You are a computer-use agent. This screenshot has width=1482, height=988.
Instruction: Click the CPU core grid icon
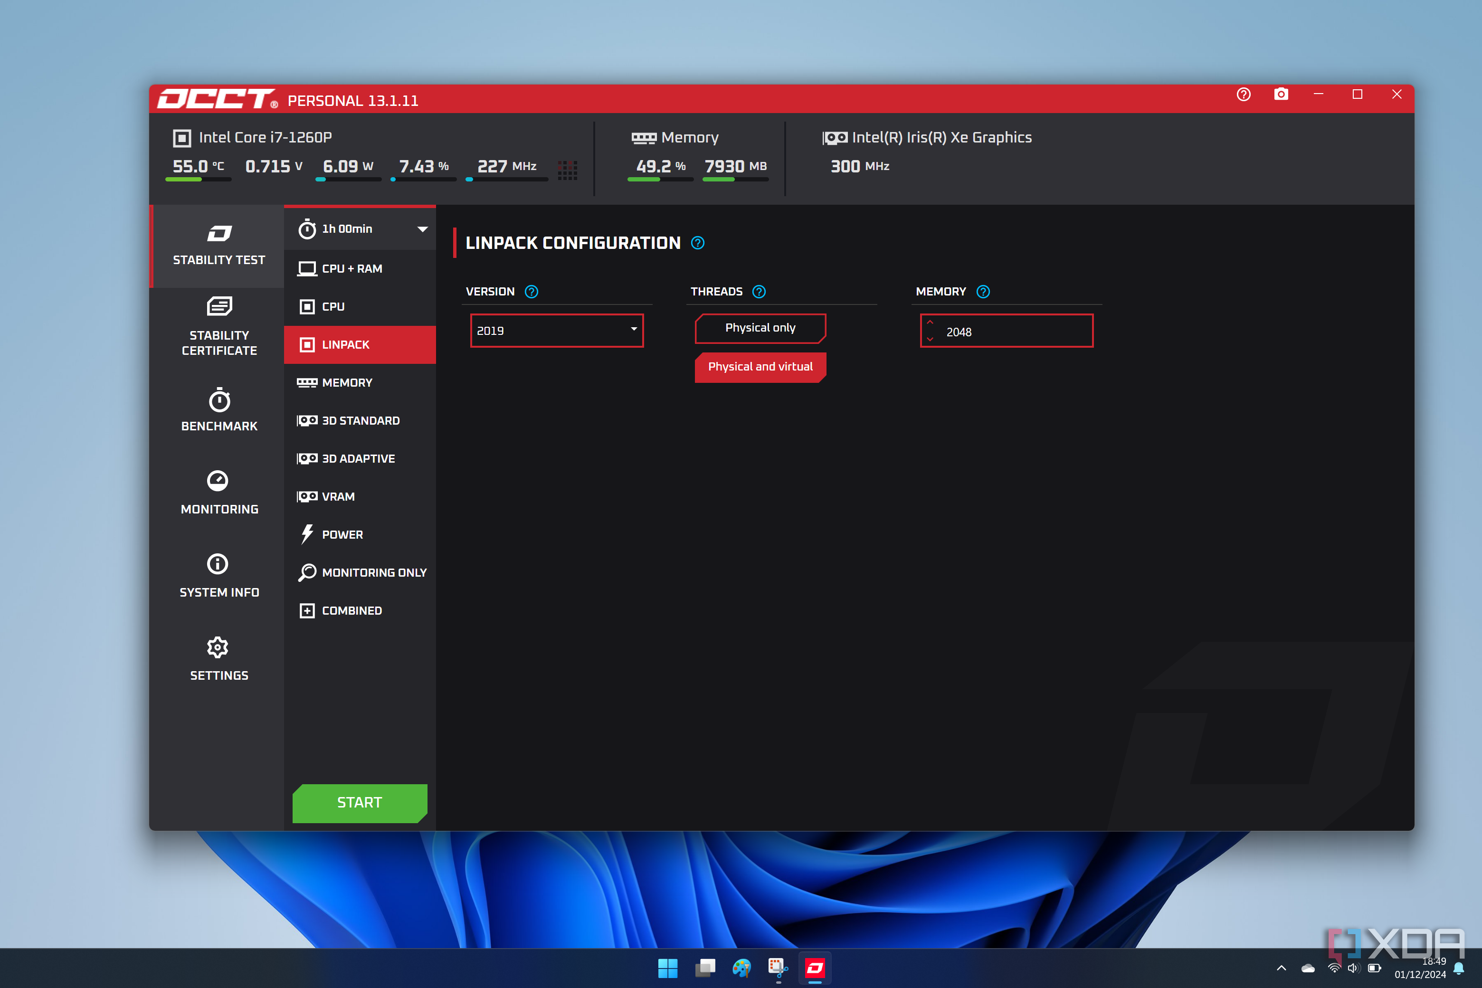(x=567, y=170)
